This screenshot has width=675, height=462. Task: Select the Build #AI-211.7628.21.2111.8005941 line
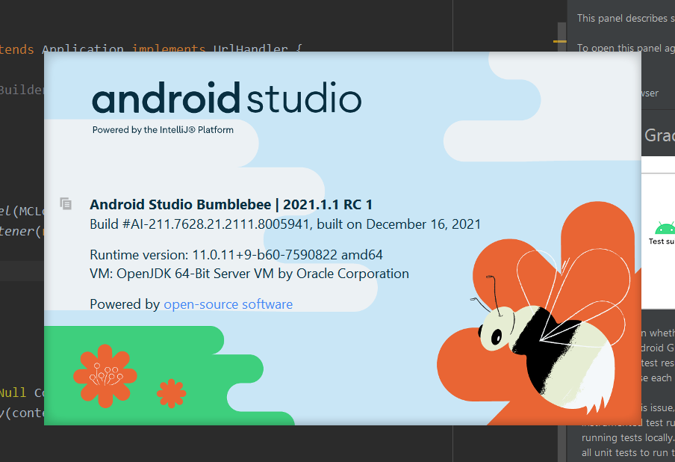(x=285, y=224)
